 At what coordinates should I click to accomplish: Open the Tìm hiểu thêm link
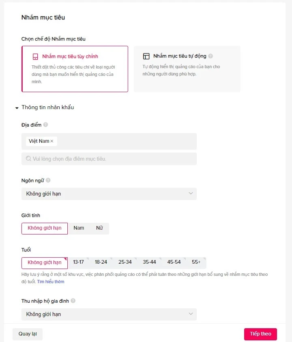[51, 282]
